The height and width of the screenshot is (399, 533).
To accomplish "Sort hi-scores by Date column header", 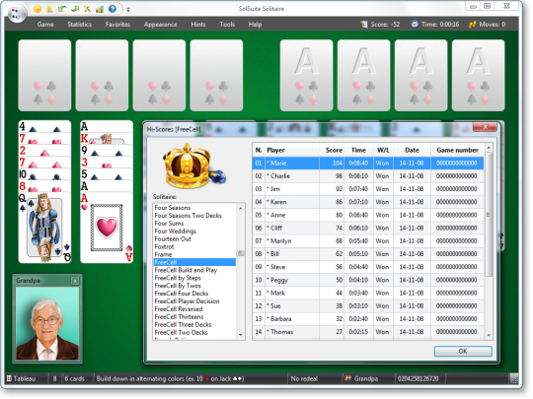I will pyautogui.click(x=412, y=150).
